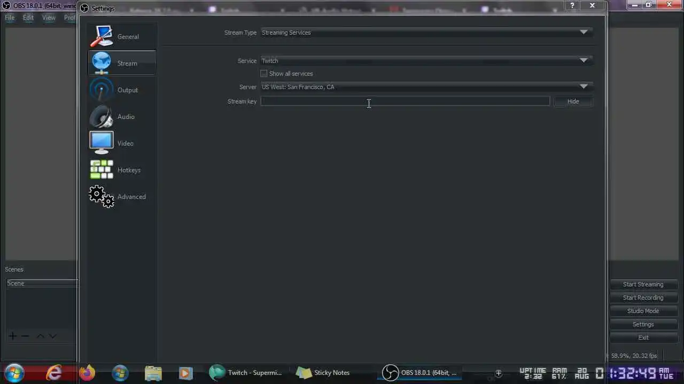Open the General settings section
The height and width of the screenshot is (384, 684).
122,37
